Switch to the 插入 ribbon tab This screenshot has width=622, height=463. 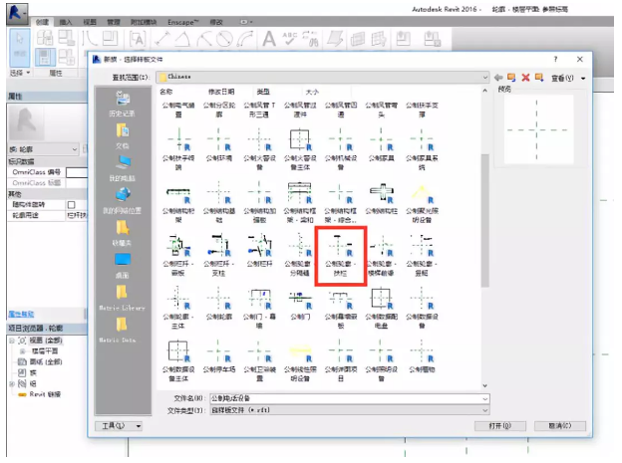tap(66, 22)
